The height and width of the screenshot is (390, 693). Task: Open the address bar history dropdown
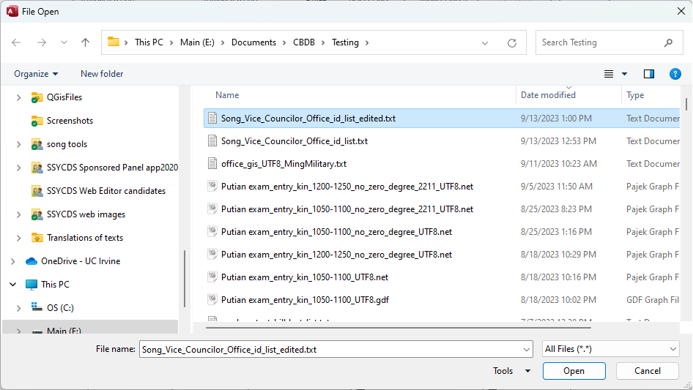pyautogui.click(x=485, y=42)
